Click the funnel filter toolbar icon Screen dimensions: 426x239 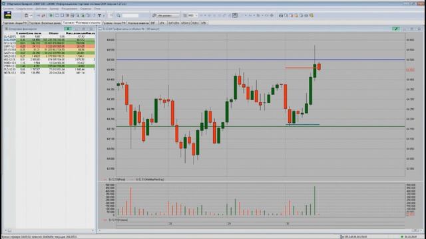[99, 15]
